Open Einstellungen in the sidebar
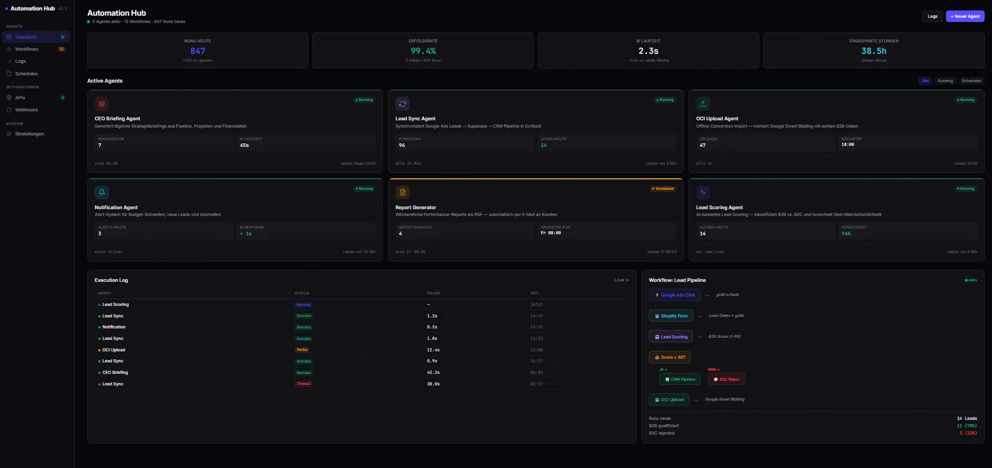Screen dimensions: 992x468 [36, 134]
